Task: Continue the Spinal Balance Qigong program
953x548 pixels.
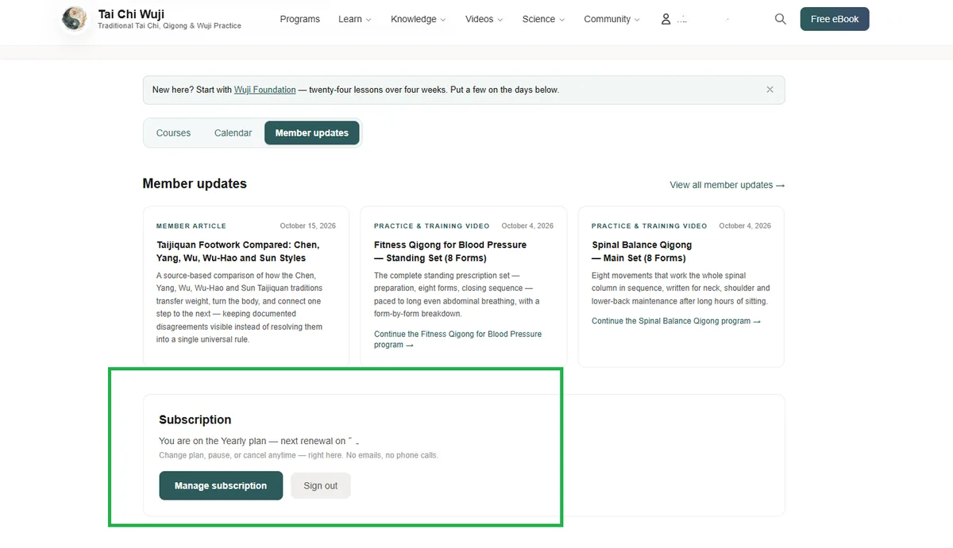Action: (x=676, y=321)
